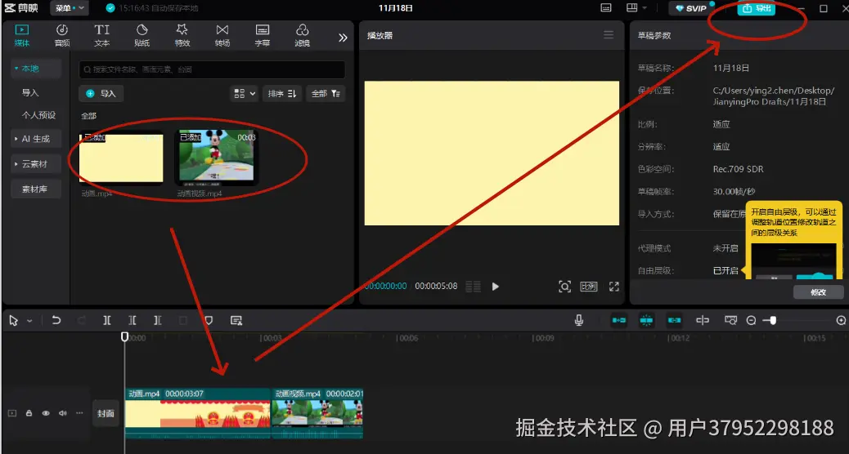Screen dimensions: 849x454
Task: Click the delete clip icon
Action: click(183, 321)
